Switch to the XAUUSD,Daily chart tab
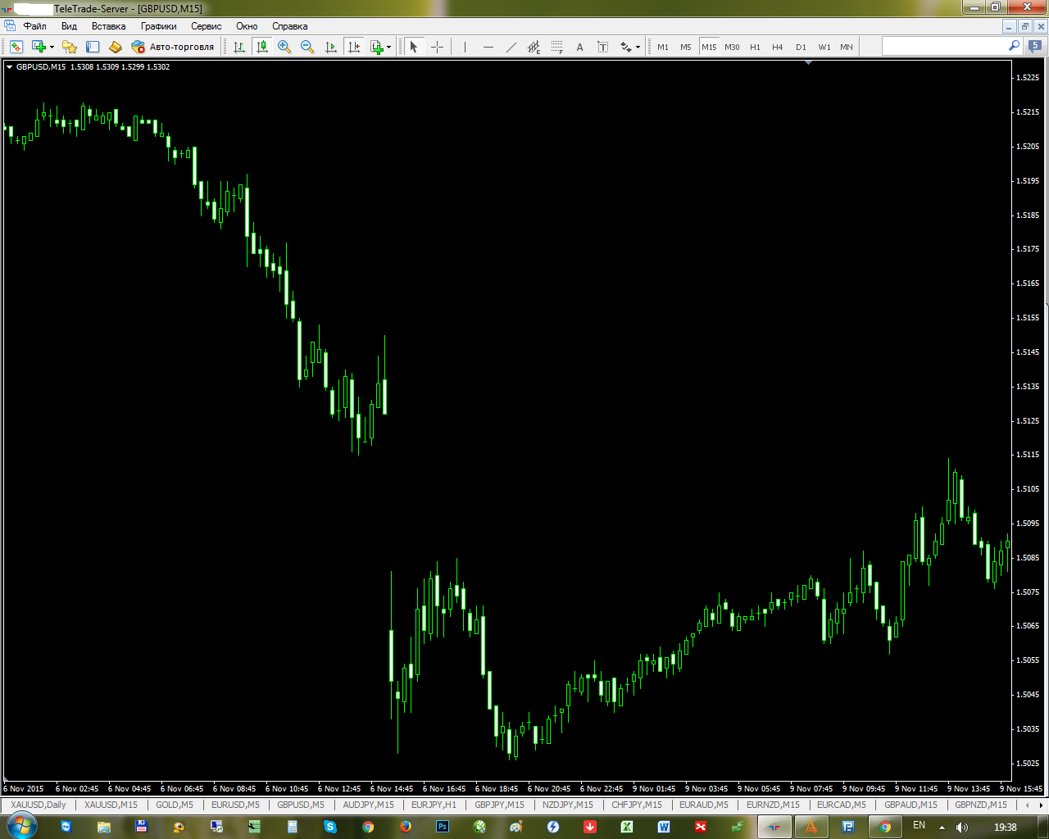 (x=39, y=805)
